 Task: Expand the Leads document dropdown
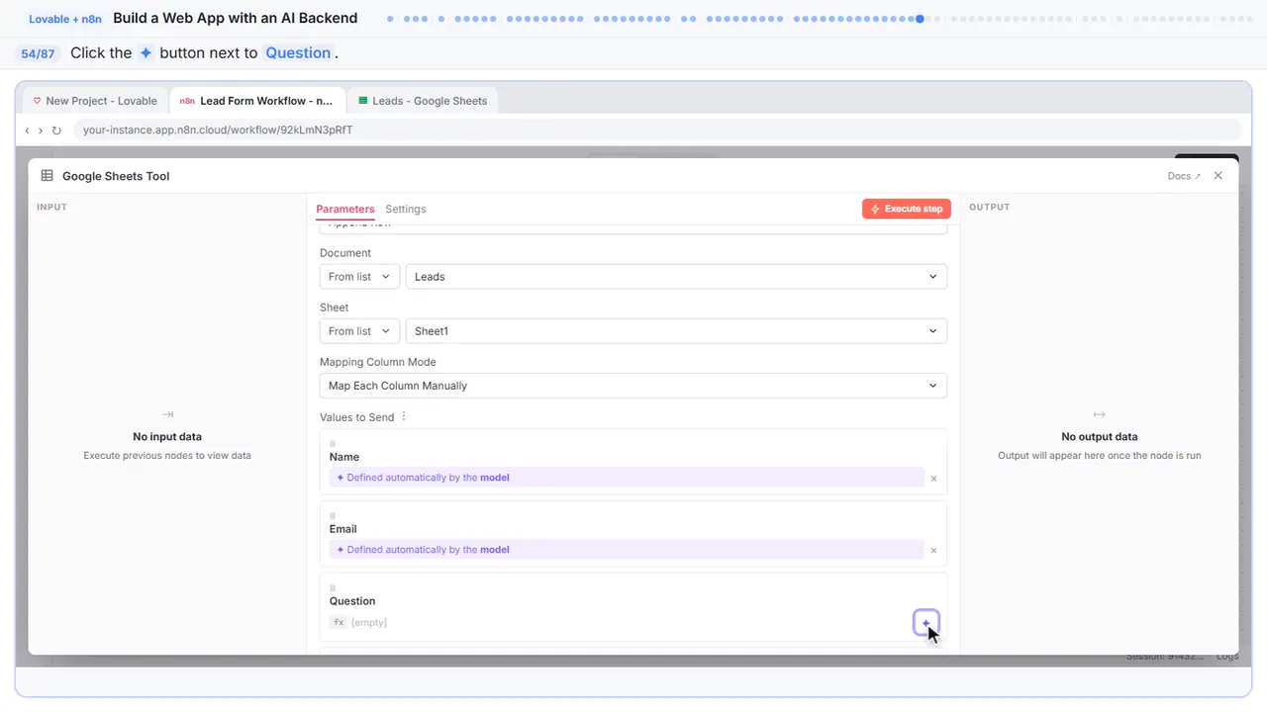click(x=676, y=277)
